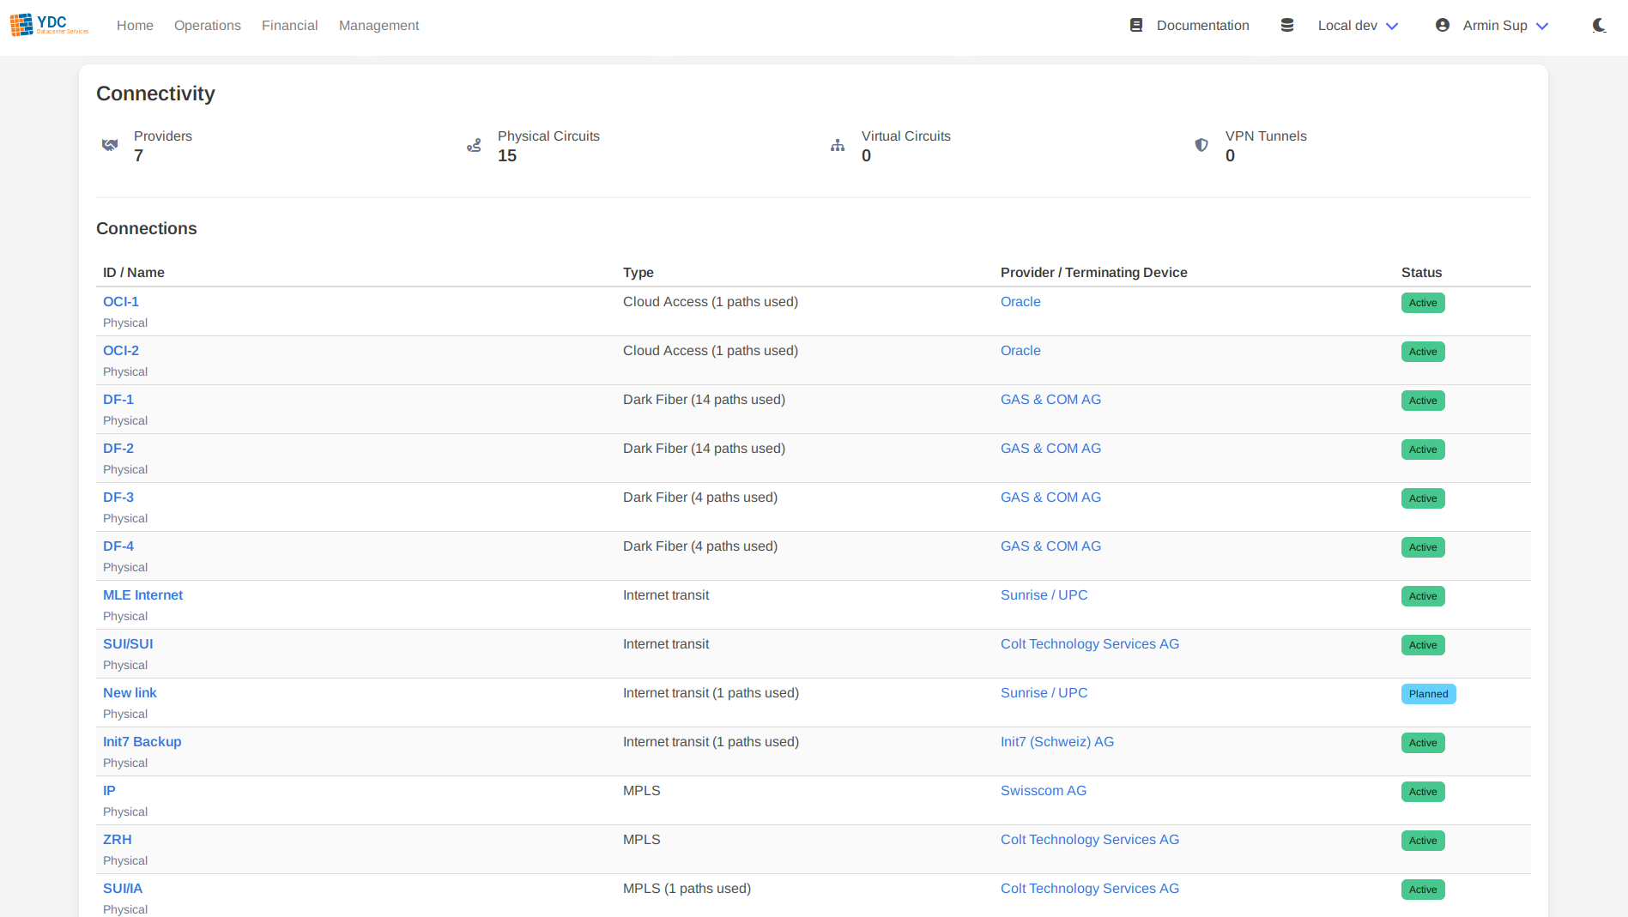The height and width of the screenshot is (917, 1628).
Task: Open the Armin Sup user menu
Action: (1505, 26)
